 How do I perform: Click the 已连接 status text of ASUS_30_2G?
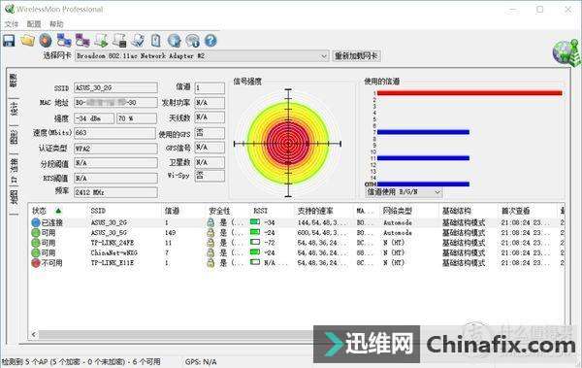52,222
